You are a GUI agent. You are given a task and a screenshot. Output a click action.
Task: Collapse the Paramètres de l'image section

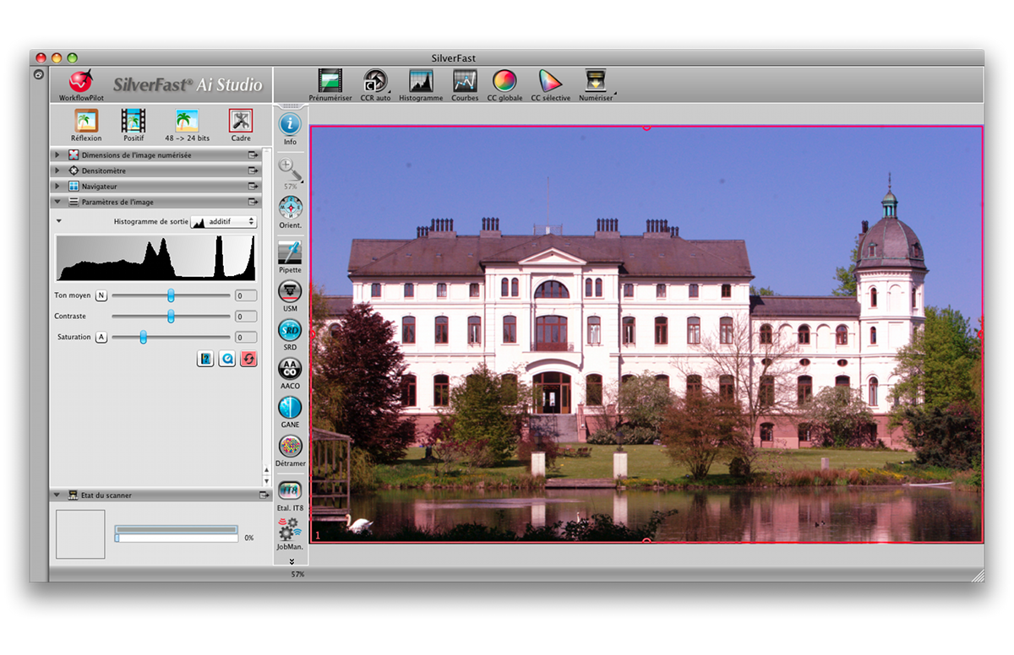pyautogui.click(x=57, y=202)
